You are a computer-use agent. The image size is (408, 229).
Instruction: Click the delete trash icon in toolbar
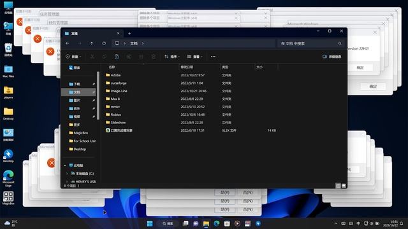point(154,57)
